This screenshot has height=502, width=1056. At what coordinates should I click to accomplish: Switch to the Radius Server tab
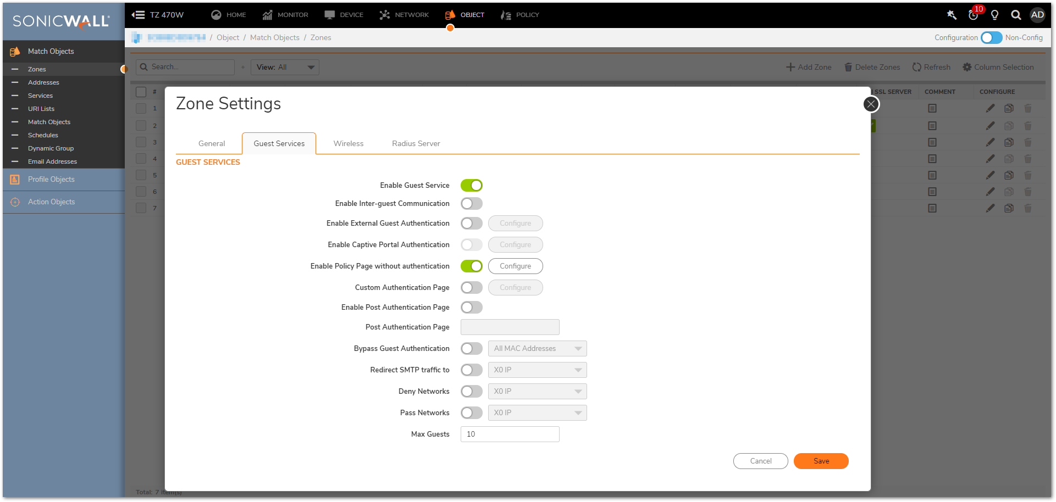tap(416, 144)
